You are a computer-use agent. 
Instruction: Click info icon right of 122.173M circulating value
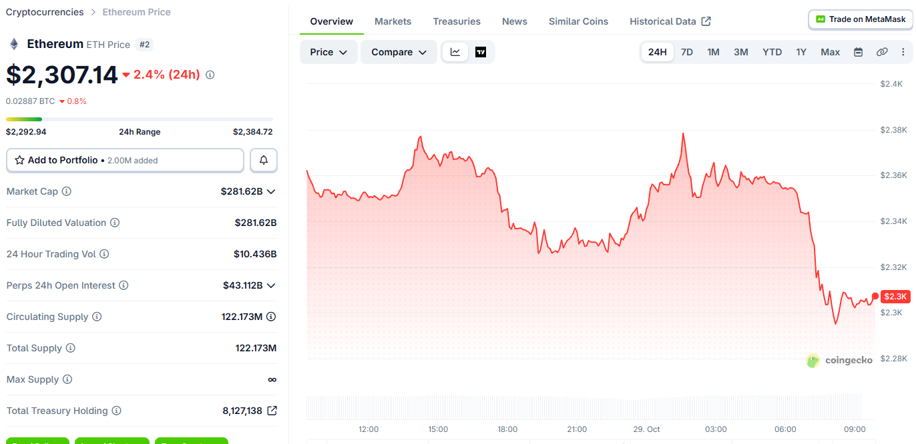[x=271, y=317]
